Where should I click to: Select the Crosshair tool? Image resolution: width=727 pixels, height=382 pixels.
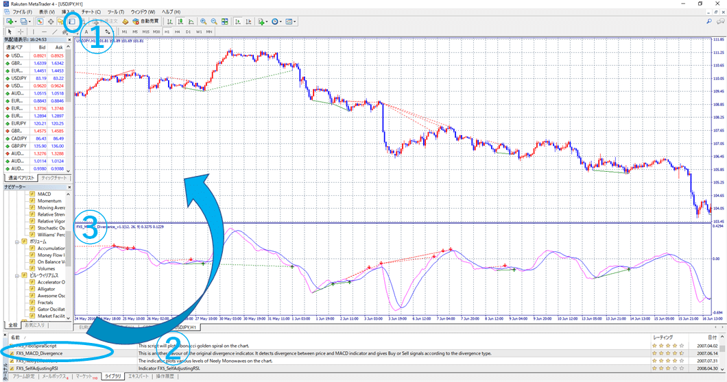pyautogui.click(x=21, y=32)
